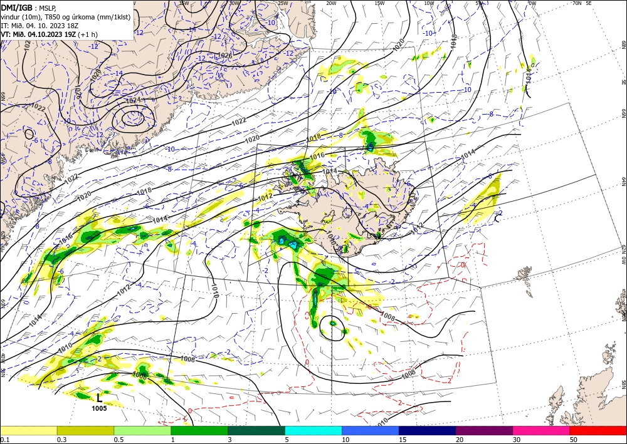Click the '3' legend scale label

click(230, 440)
